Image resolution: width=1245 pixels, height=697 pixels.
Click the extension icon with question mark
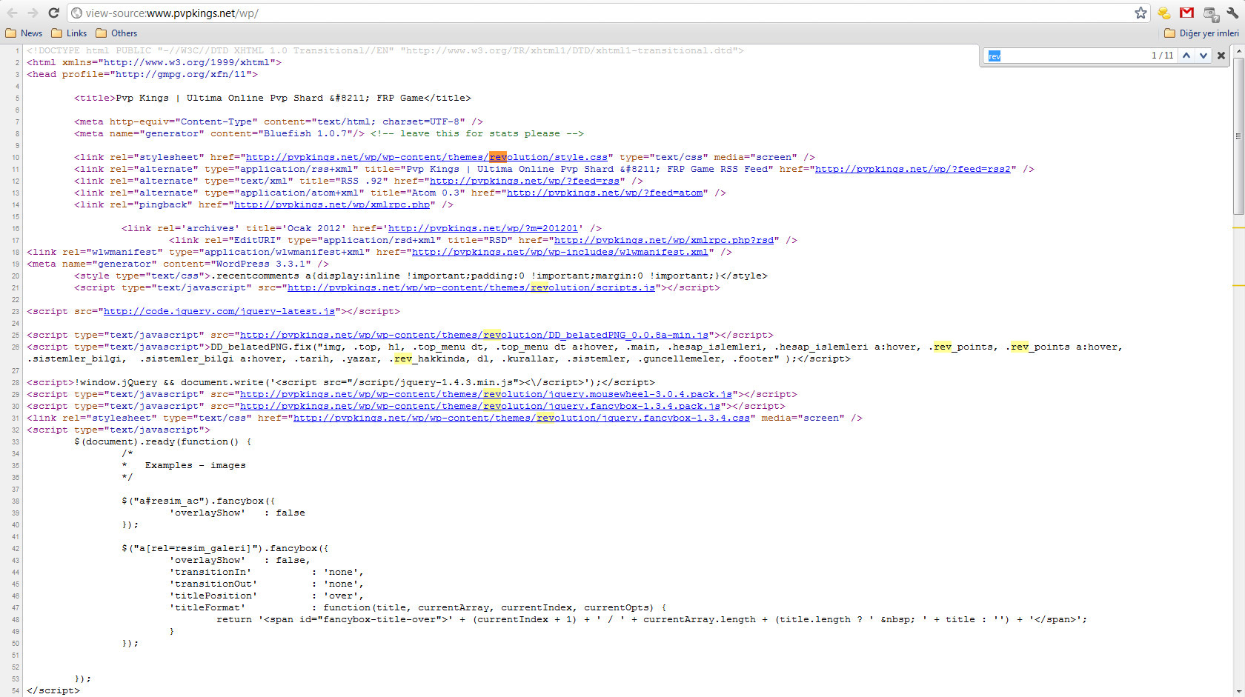pos(1211,13)
